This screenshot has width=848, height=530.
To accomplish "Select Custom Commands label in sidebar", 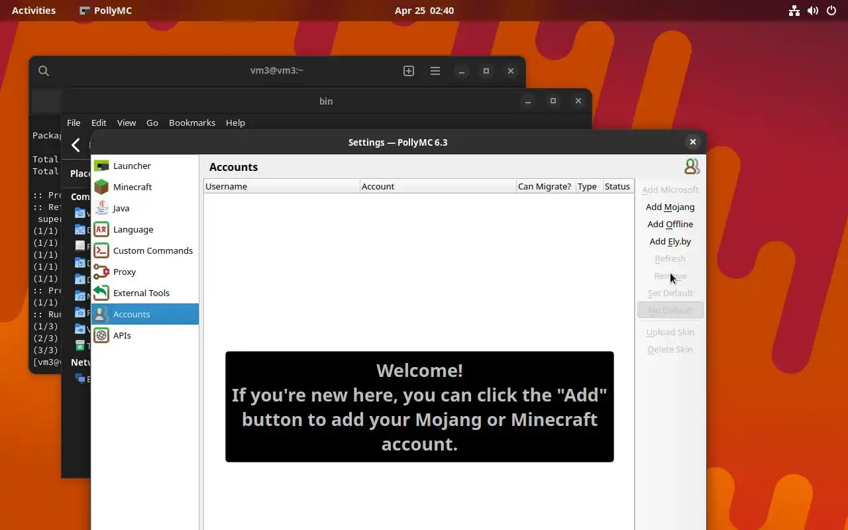I will coord(153,250).
